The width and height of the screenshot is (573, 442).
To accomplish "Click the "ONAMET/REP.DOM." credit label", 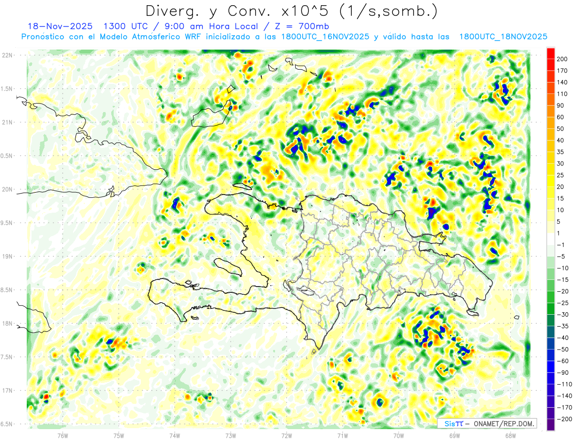I will 503,423.
